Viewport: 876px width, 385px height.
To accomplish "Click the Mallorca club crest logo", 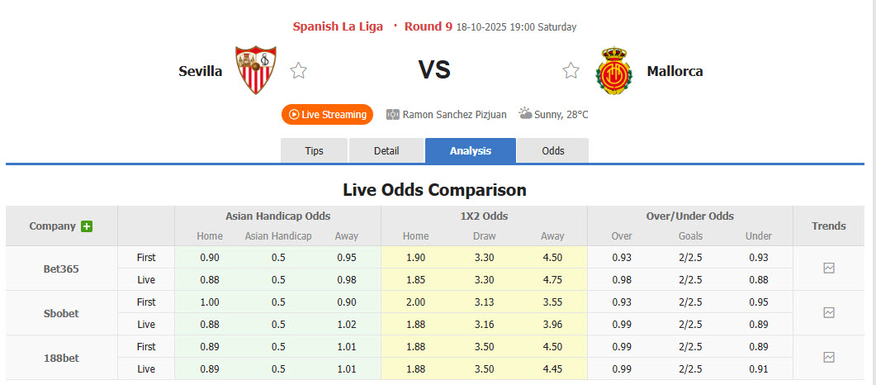I will (613, 71).
